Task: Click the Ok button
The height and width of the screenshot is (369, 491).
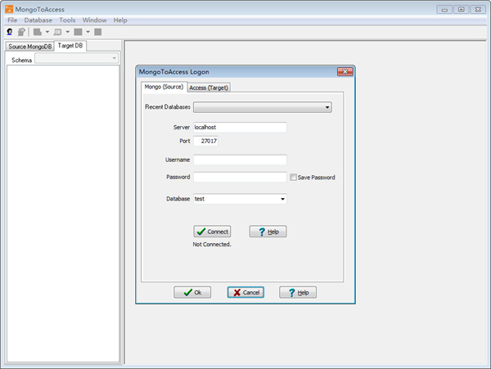Action: (x=192, y=292)
